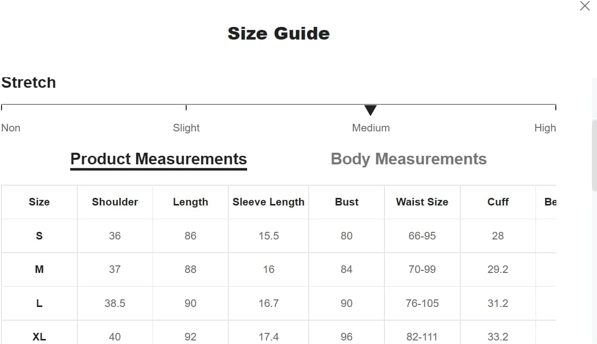Viewport: 597px width, 344px height.
Task: Select the XL size row label
Action: [39, 336]
